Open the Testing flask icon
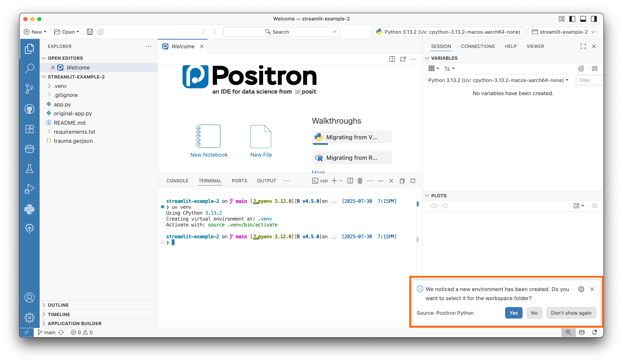The width and height of the screenshot is (623, 363). click(30, 169)
